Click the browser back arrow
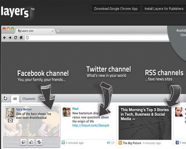186x149 pixels. (5, 38)
